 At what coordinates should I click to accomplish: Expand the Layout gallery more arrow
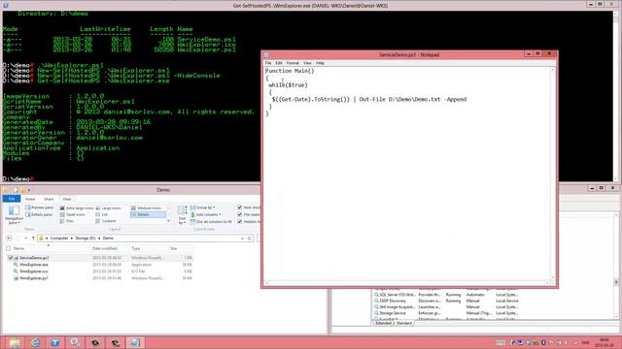(168, 221)
